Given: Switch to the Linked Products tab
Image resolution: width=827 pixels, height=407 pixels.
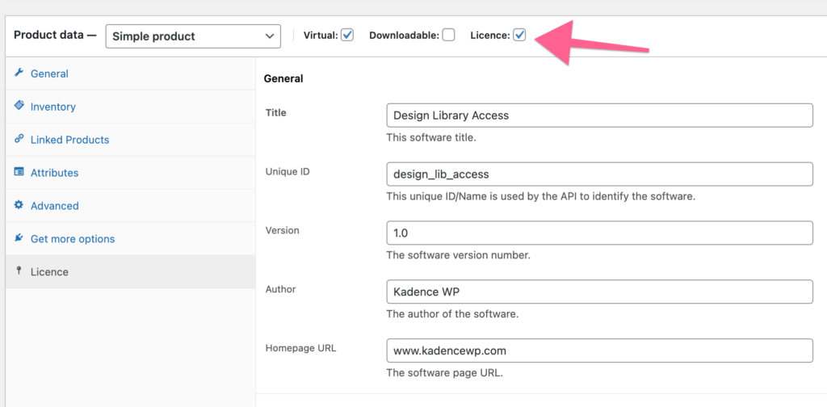Looking at the screenshot, I should pyautogui.click(x=69, y=140).
